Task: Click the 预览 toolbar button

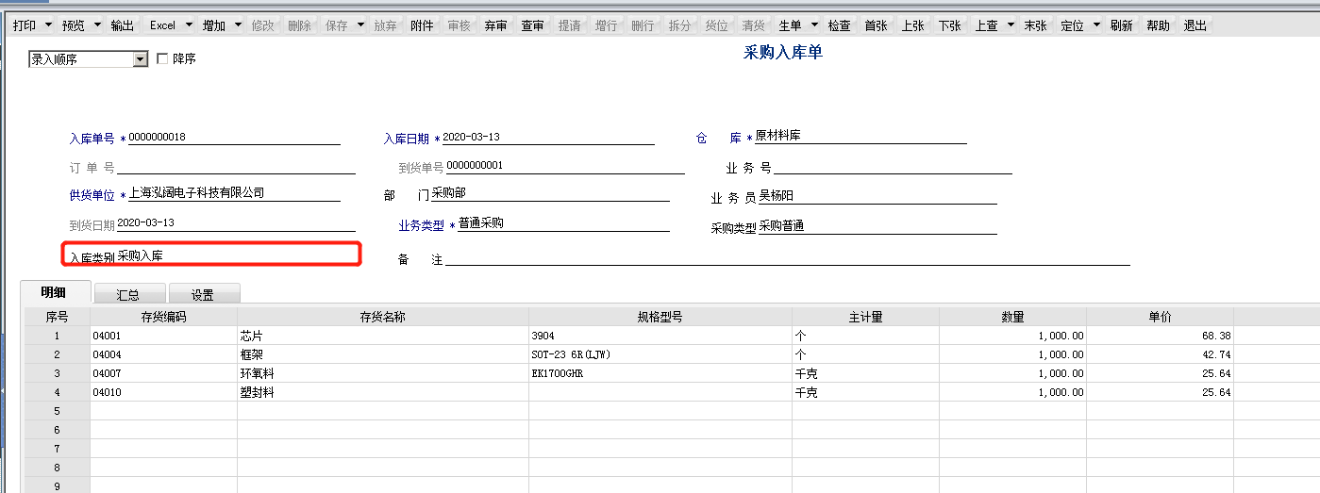Action: [x=73, y=26]
